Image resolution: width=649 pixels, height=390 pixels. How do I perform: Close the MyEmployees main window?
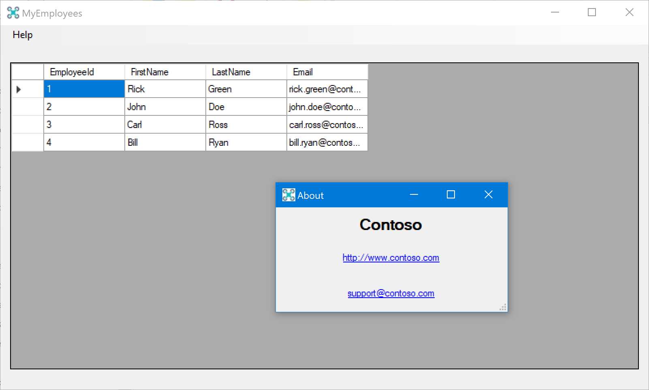point(630,13)
